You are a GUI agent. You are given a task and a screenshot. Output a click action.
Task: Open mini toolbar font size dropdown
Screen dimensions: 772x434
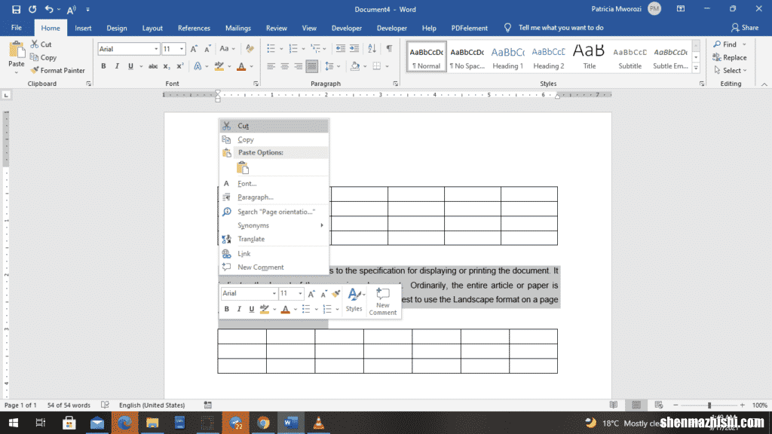tap(300, 293)
